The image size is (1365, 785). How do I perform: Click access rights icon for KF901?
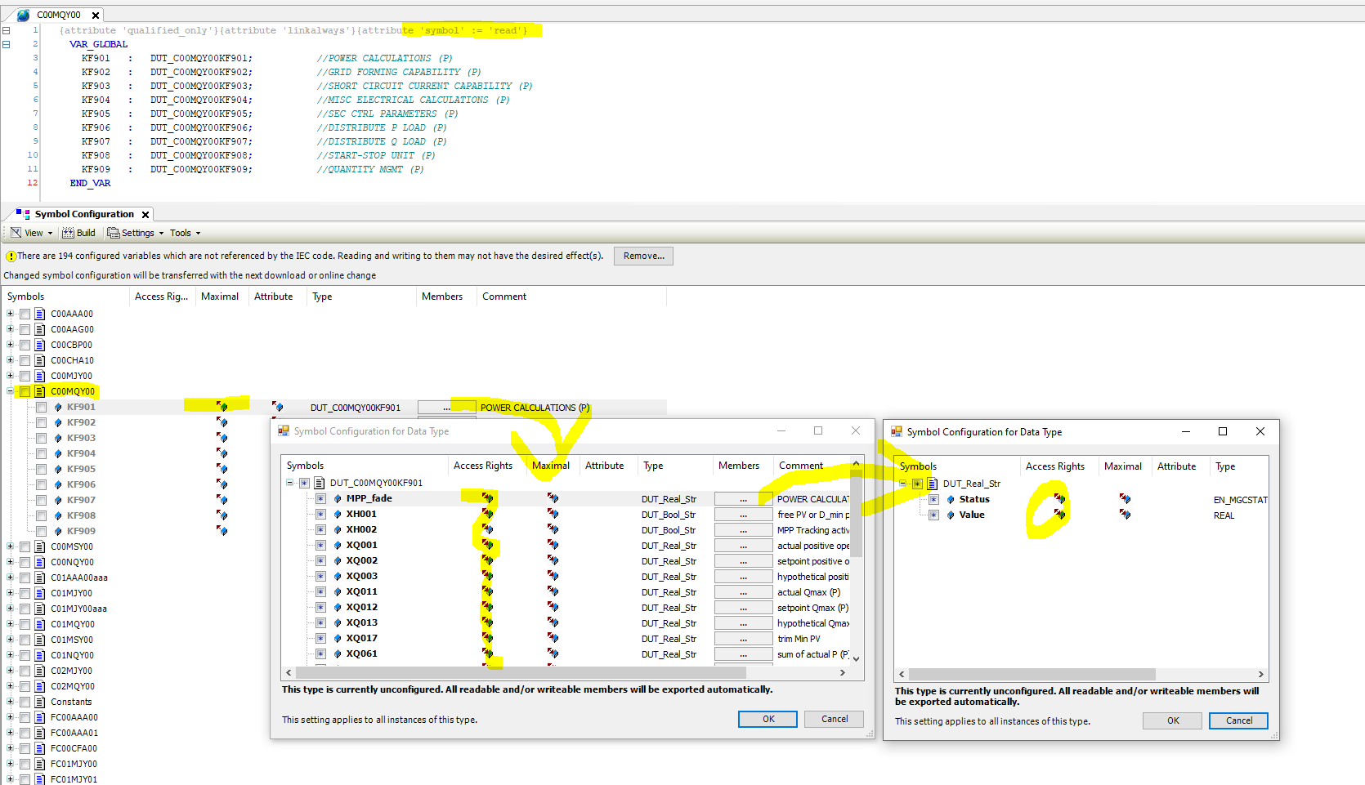point(222,406)
